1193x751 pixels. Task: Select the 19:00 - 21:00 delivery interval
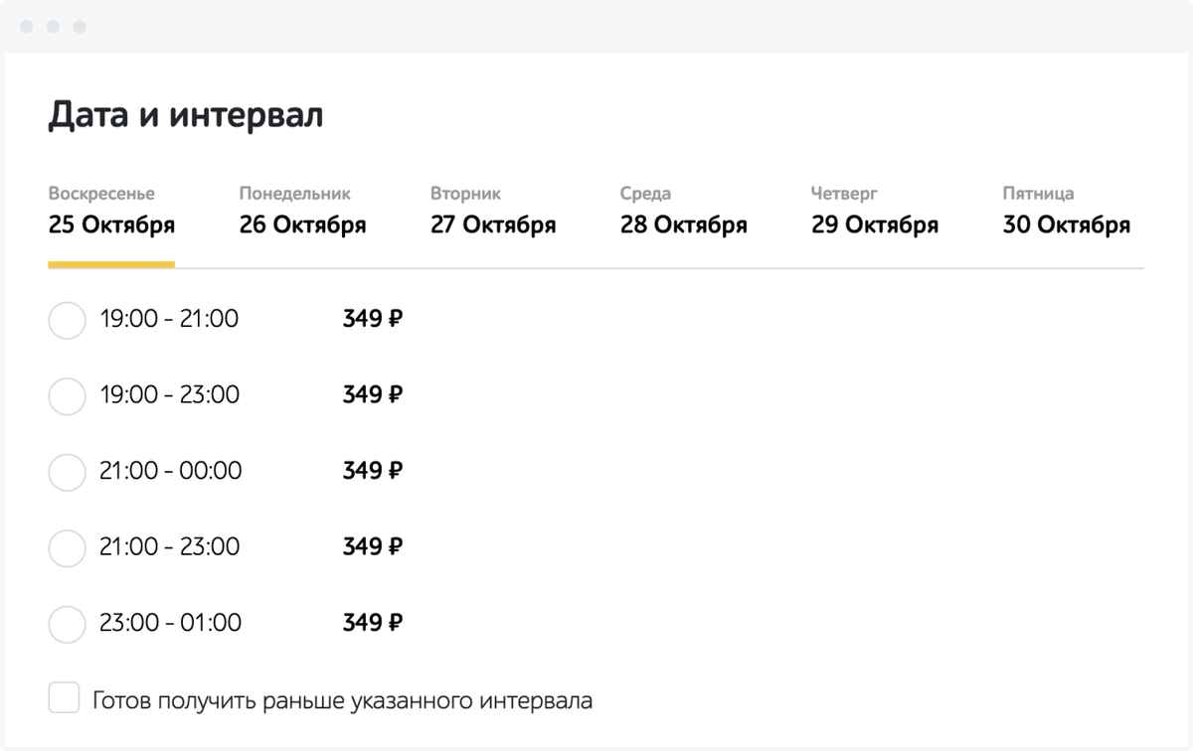click(67, 320)
